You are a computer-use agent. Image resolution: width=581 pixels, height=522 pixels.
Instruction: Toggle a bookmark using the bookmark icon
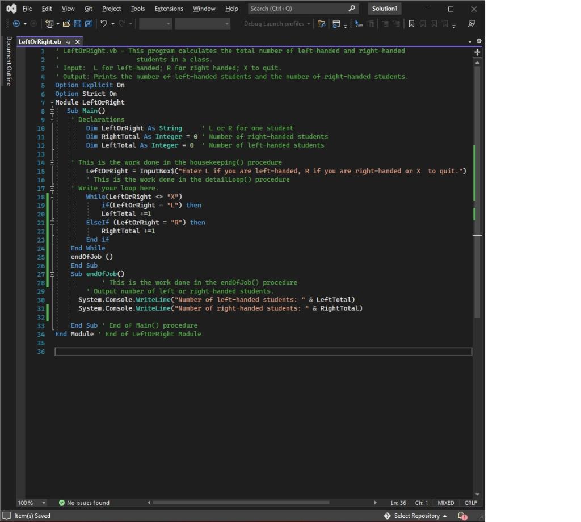coord(411,23)
